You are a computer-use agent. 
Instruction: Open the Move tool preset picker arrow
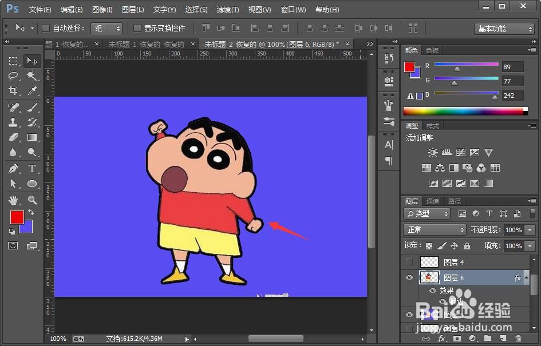coord(33,28)
